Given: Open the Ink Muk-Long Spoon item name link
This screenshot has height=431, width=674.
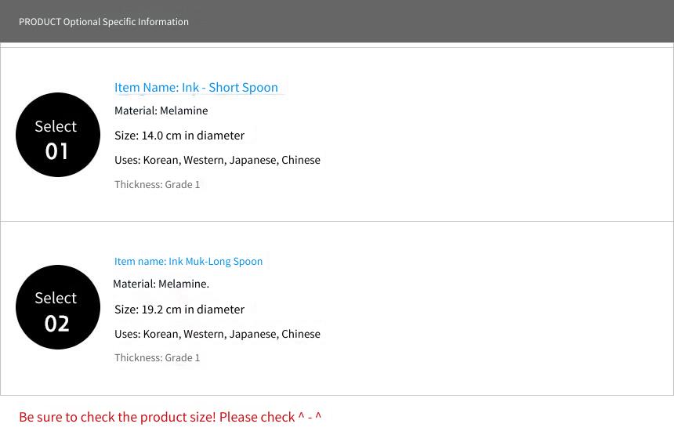Looking at the screenshot, I should tap(188, 261).
